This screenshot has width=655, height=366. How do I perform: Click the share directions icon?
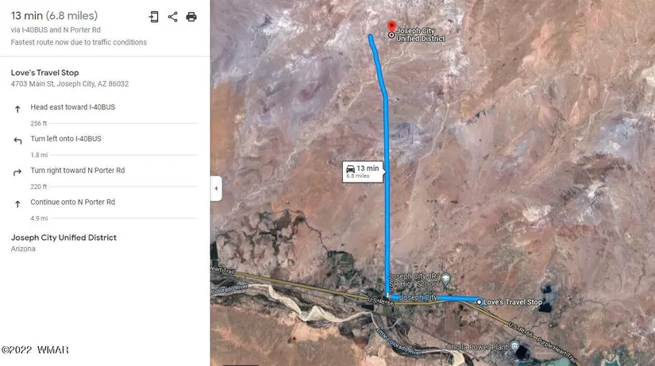pos(172,17)
